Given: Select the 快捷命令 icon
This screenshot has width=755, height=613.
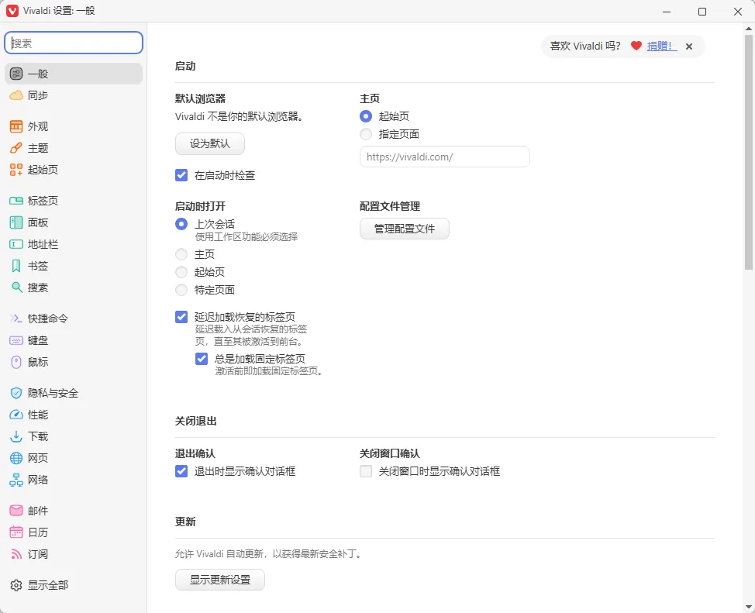Looking at the screenshot, I should (16, 319).
